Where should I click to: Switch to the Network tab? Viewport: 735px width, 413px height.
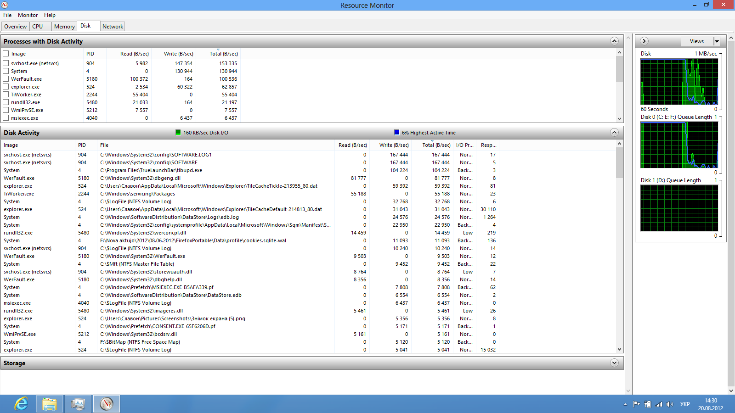coord(113,27)
